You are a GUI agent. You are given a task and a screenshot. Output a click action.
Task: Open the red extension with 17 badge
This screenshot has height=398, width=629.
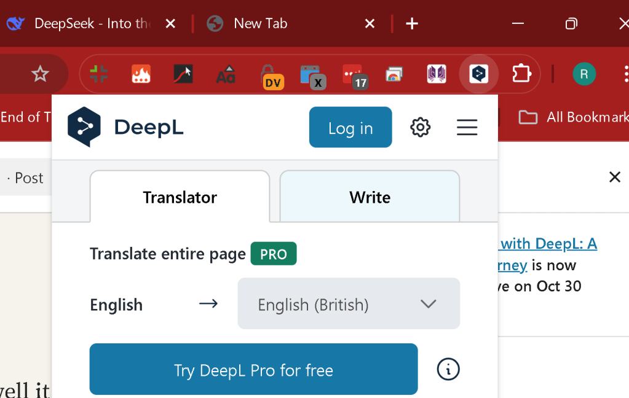pyautogui.click(x=355, y=77)
